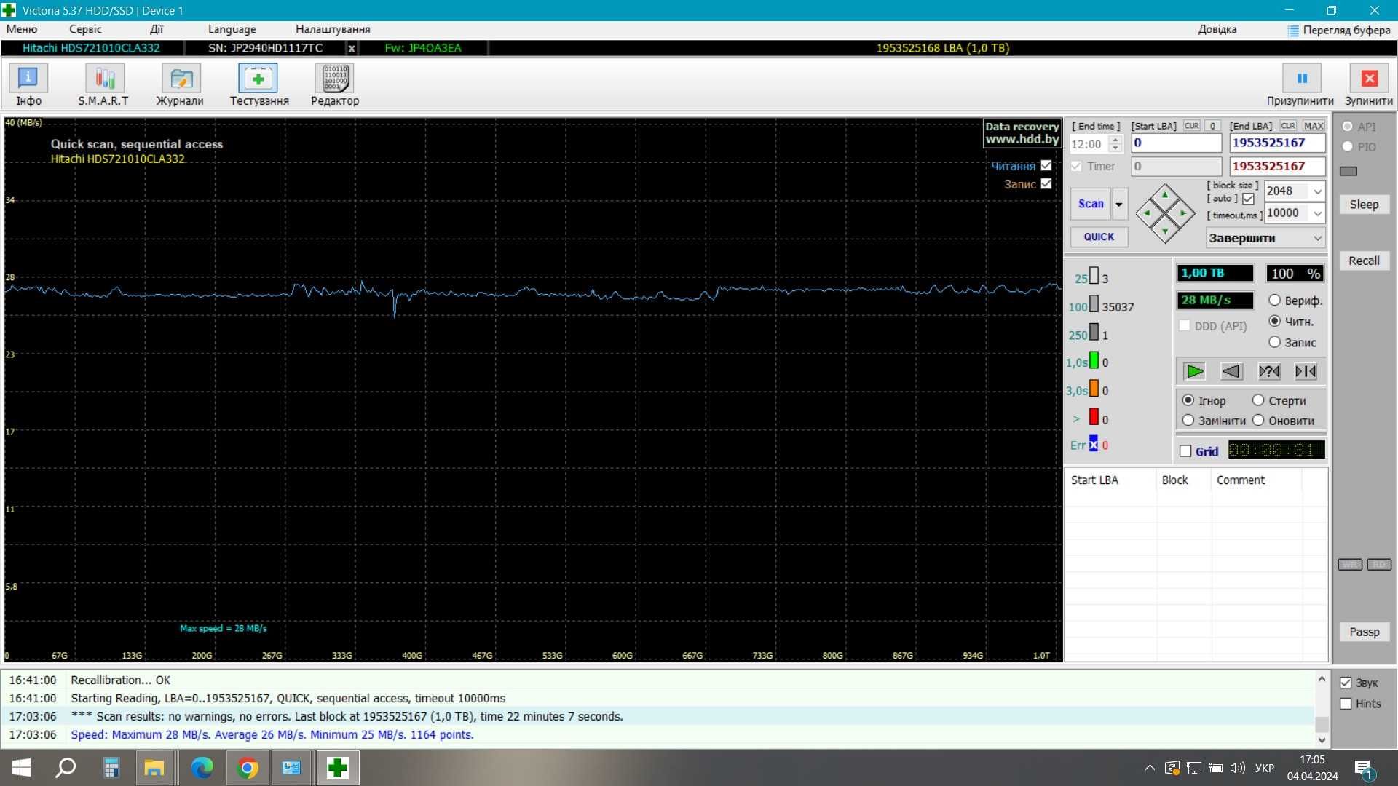This screenshot has height=786, width=1398.
Task: Click the QUICK scan button
Action: (1097, 236)
